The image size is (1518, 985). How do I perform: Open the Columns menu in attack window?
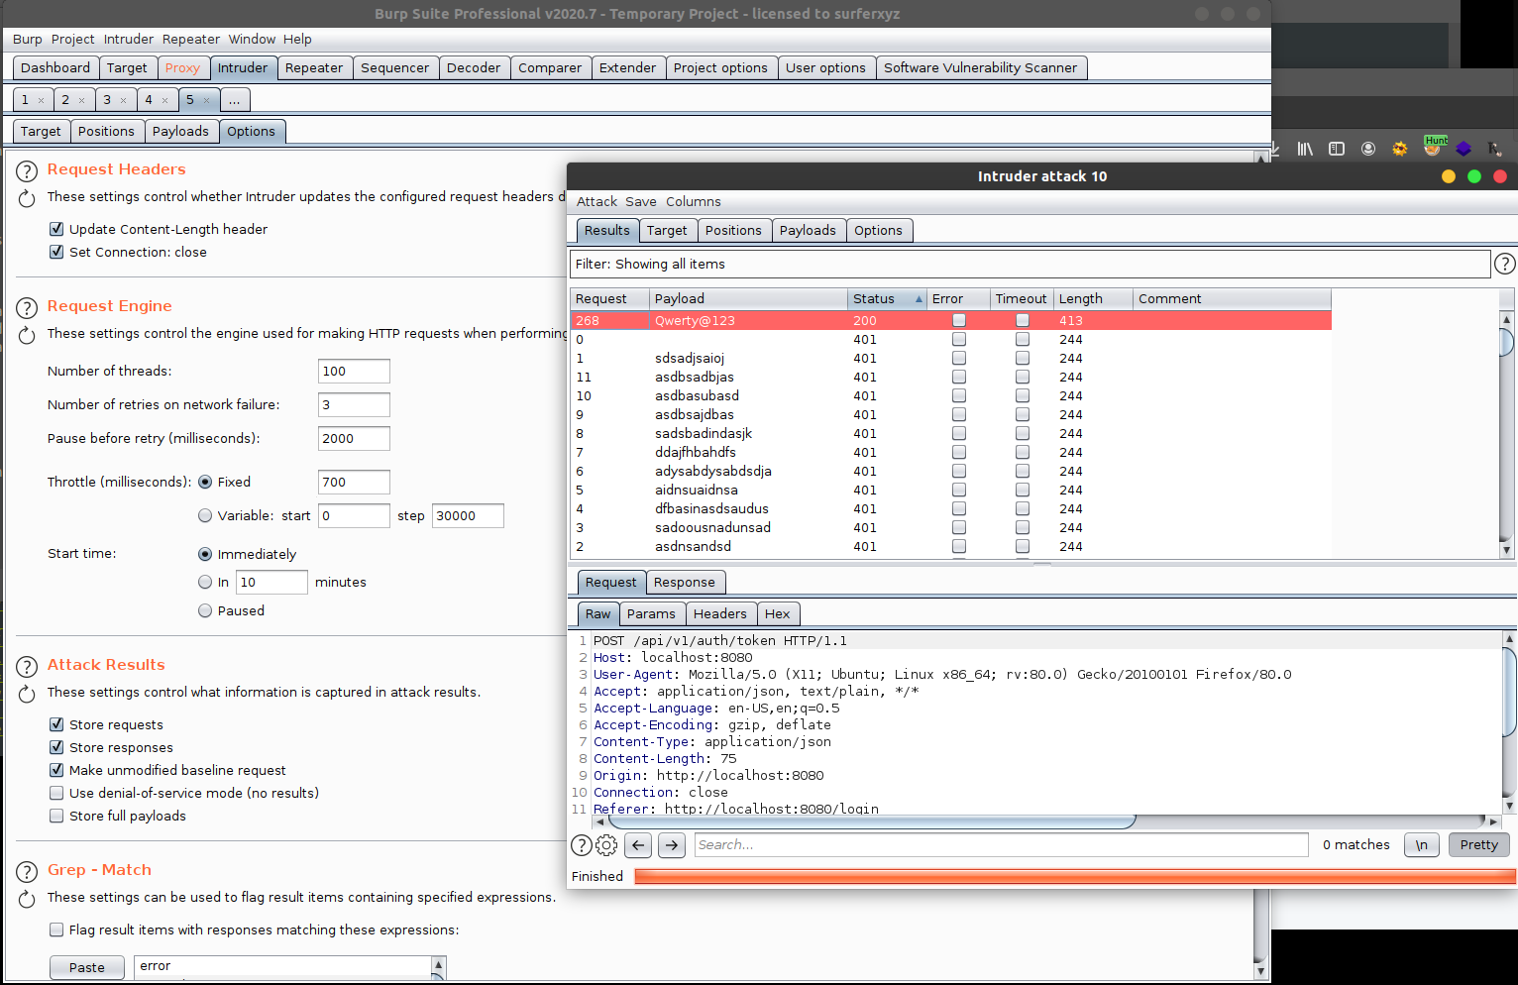click(693, 201)
